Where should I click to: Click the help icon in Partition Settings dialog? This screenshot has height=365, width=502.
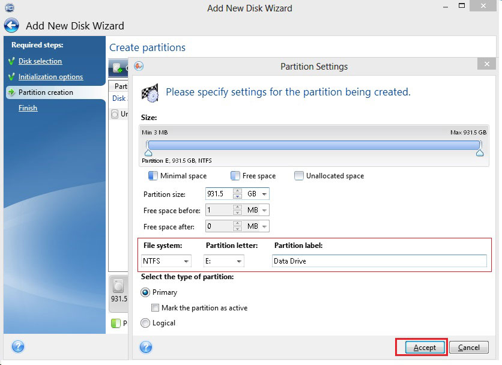tap(146, 347)
